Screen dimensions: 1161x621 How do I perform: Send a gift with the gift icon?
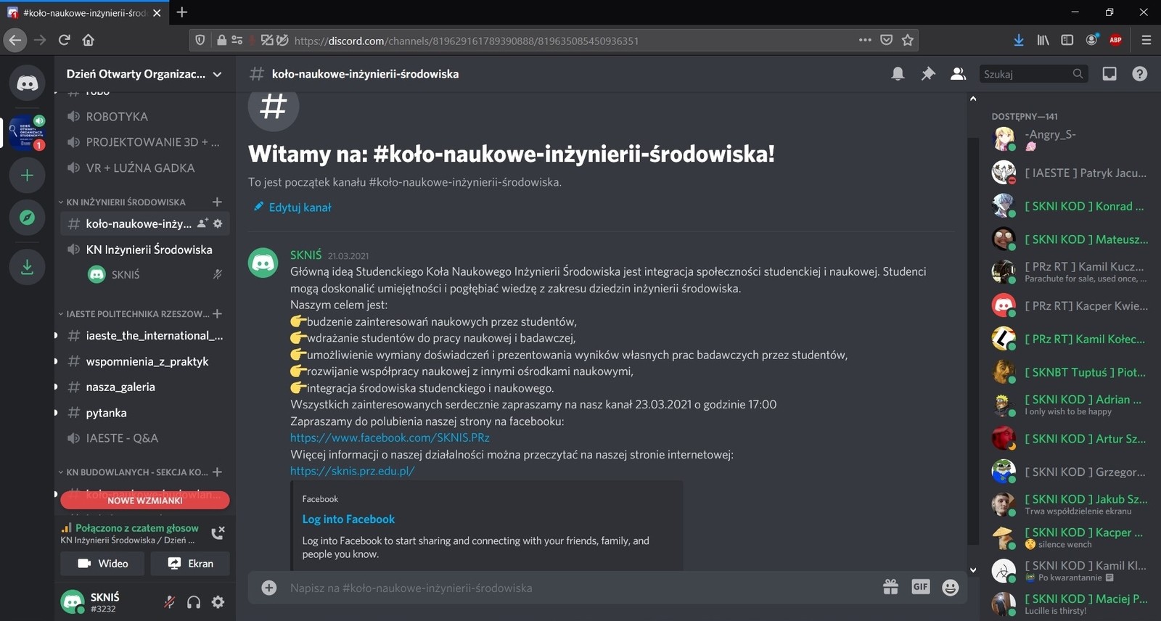[890, 588]
